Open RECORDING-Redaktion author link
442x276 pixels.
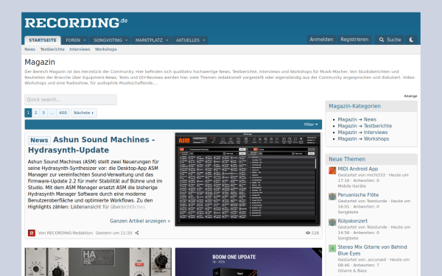pos(70,233)
